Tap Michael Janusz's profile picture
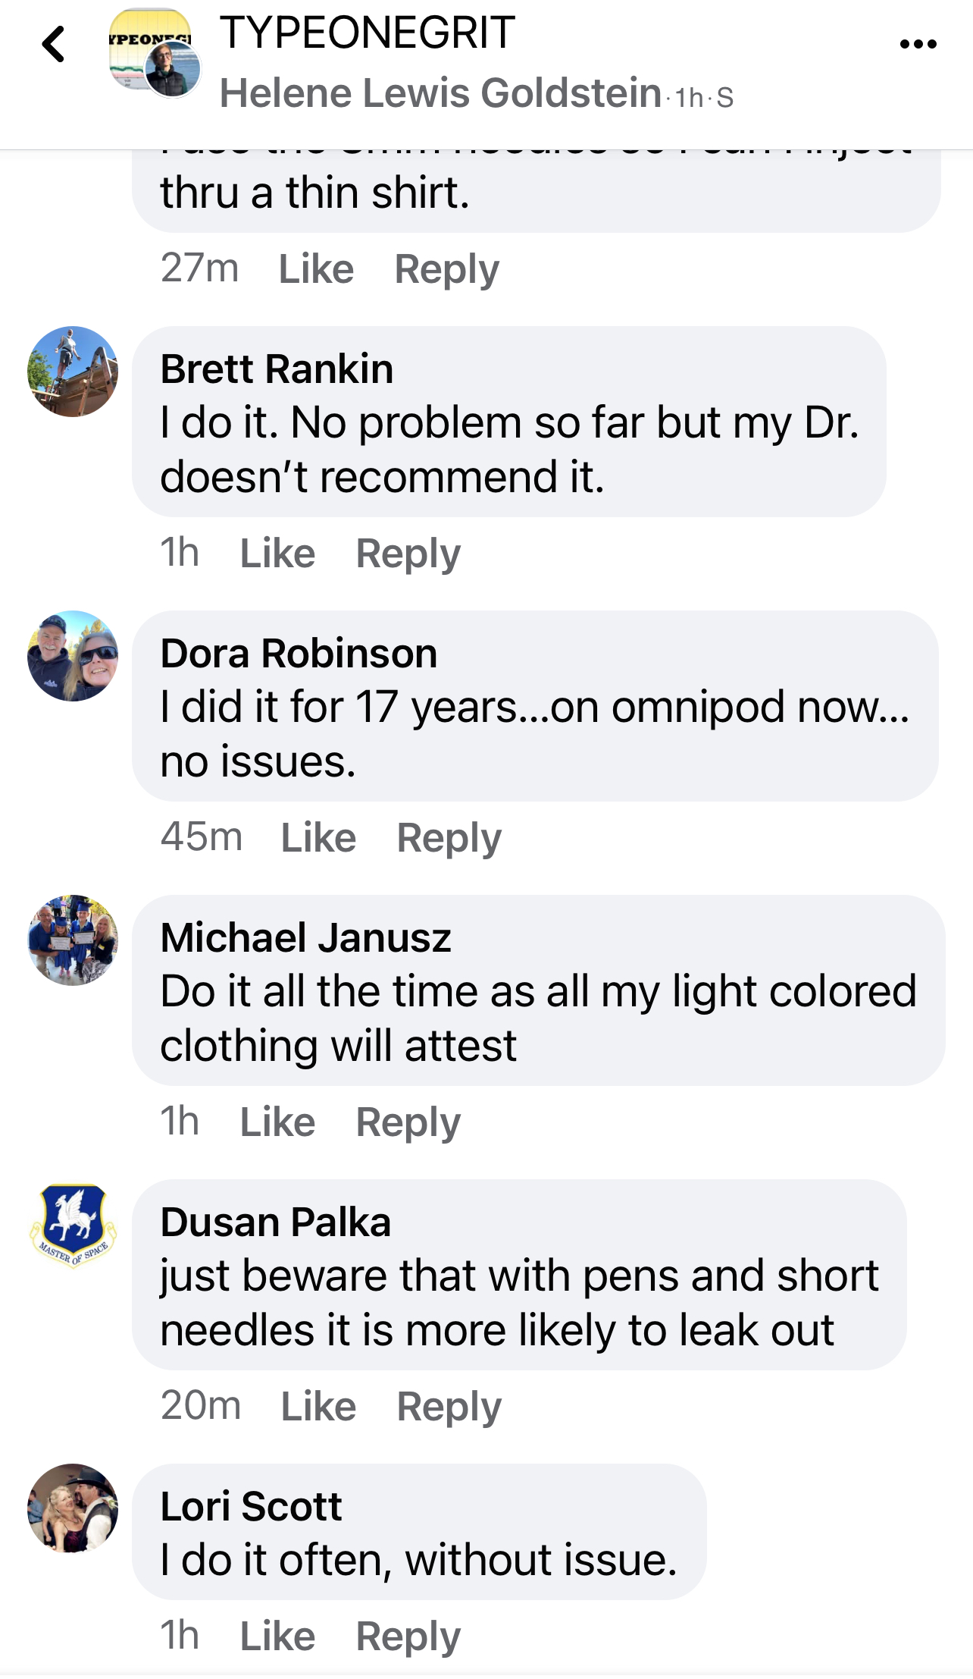 73,940
